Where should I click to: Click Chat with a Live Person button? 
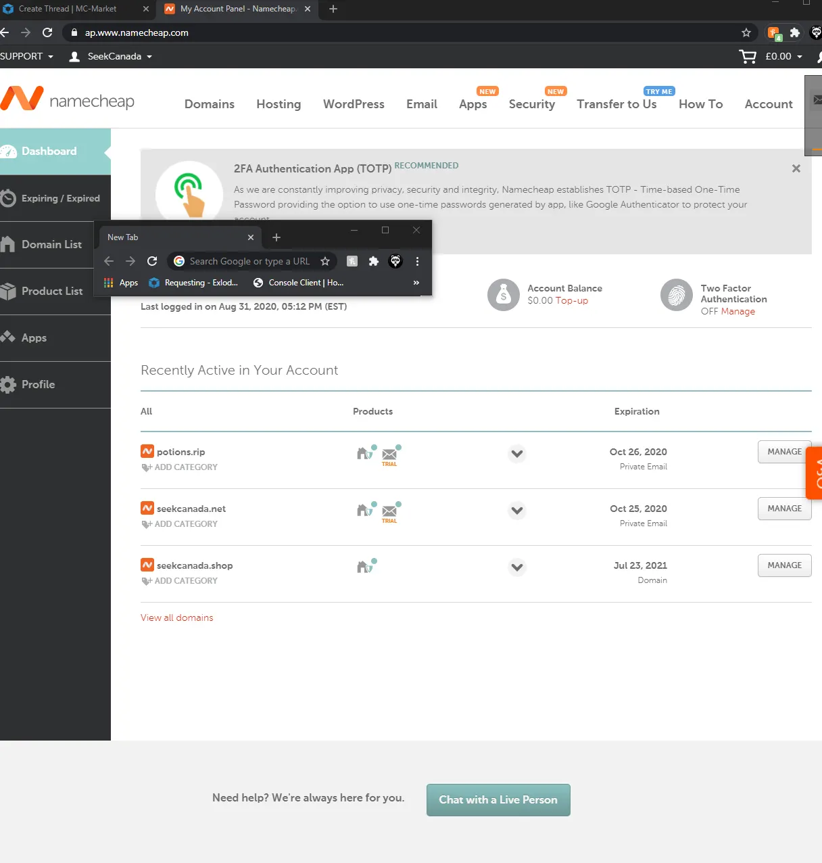[498, 800]
